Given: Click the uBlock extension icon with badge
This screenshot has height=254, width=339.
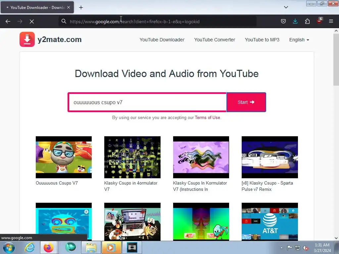Looking at the screenshot, I should tap(319, 21).
